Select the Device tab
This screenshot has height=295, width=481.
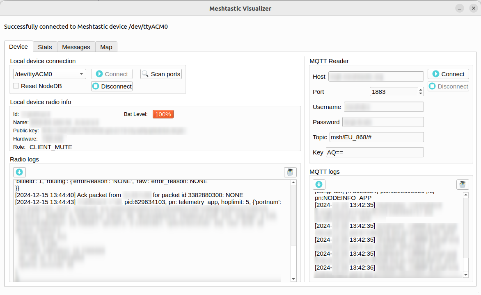[x=18, y=47]
